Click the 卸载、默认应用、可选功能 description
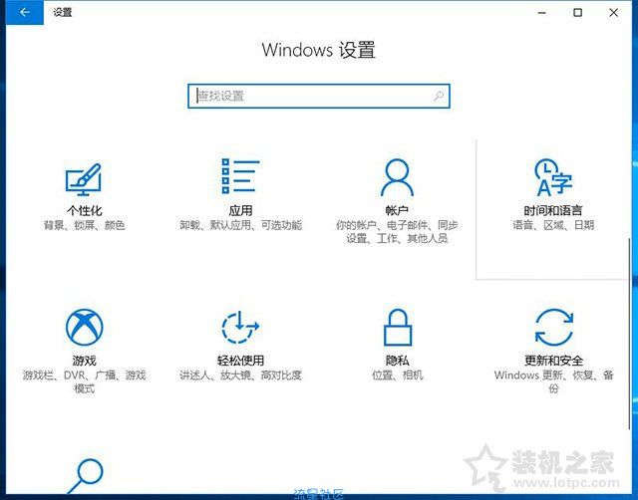 point(240,225)
